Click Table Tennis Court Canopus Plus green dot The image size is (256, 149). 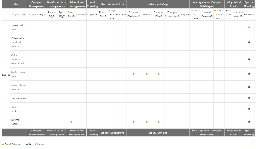pyautogui.click(x=158, y=74)
